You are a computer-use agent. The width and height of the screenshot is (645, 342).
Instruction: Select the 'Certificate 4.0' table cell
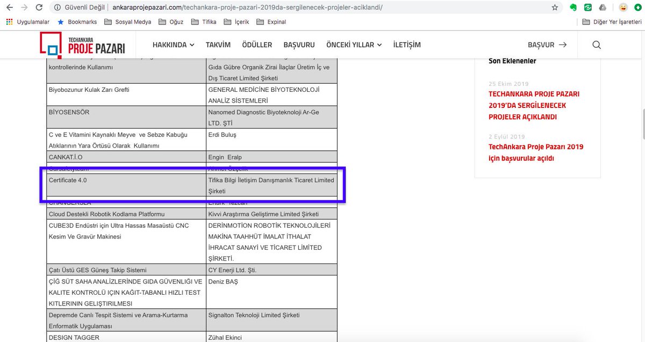[x=127, y=185]
